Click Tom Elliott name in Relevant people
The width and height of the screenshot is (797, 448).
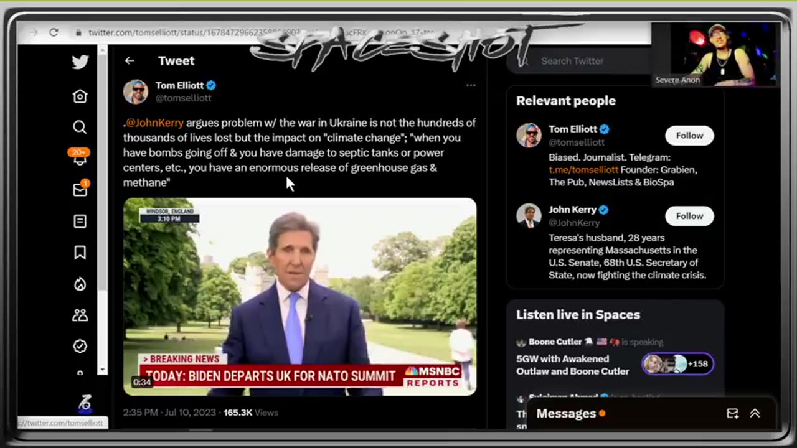click(573, 129)
